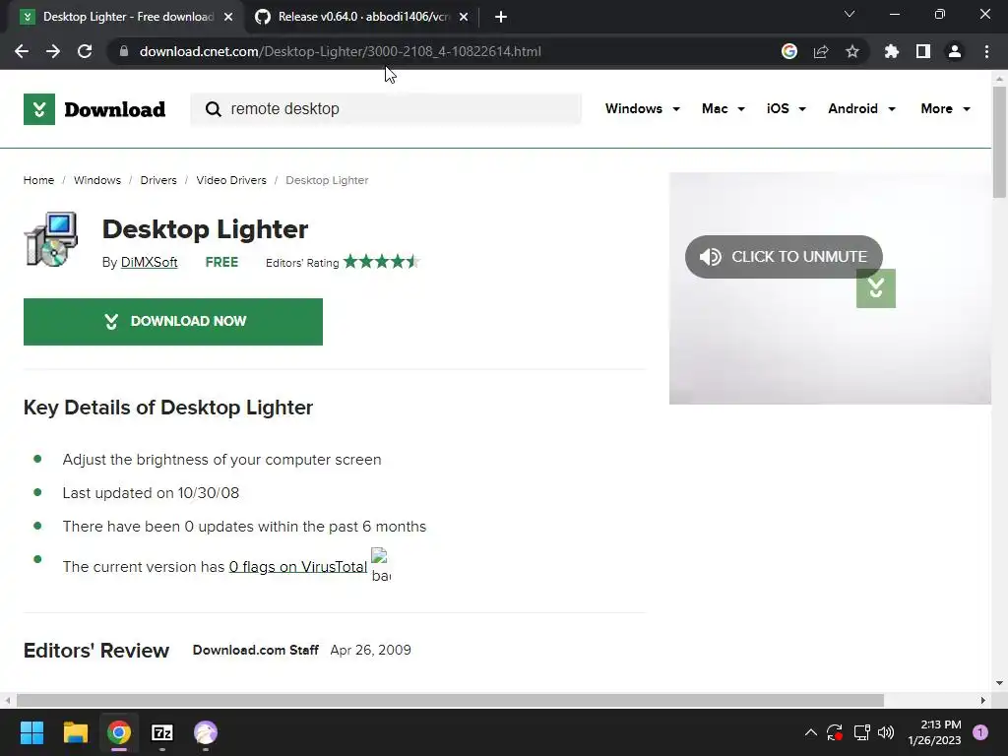Expand the Mac navigation menu
This screenshot has width=1008, height=756.
click(724, 108)
